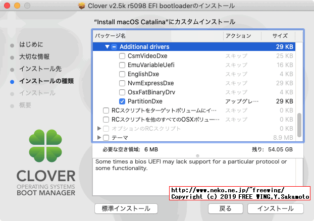Select the EmuVariableUefi row label
The height and width of the screenshot is (221, 314).
coord(151,65)
